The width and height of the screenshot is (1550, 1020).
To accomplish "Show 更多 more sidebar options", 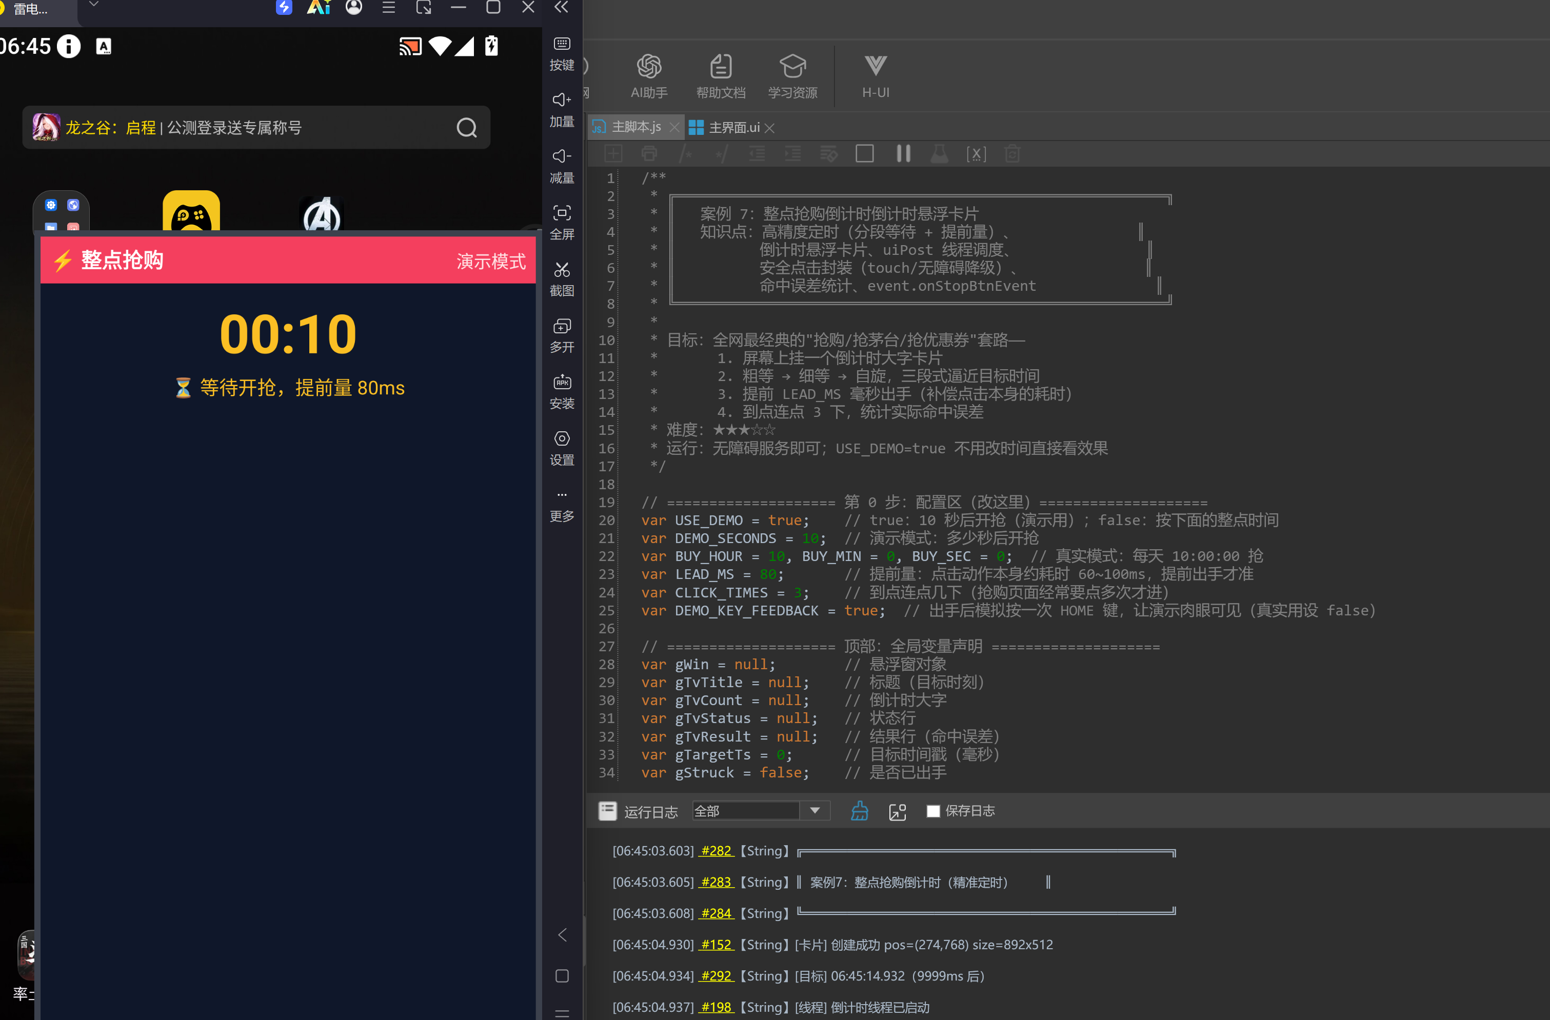I will 562,507.
